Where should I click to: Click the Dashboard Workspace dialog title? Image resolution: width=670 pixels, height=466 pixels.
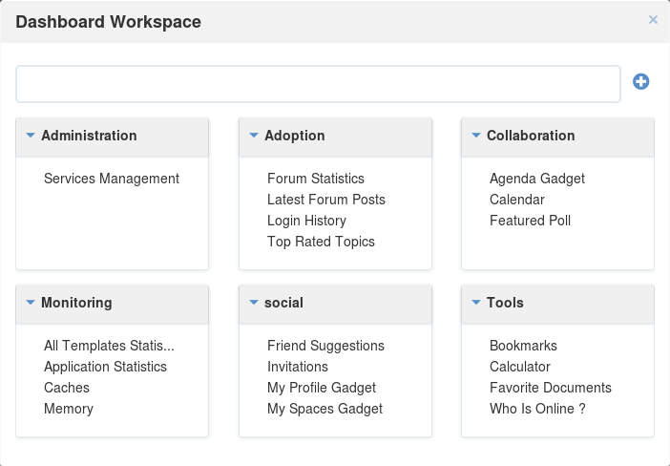click(x=108, y=22)
